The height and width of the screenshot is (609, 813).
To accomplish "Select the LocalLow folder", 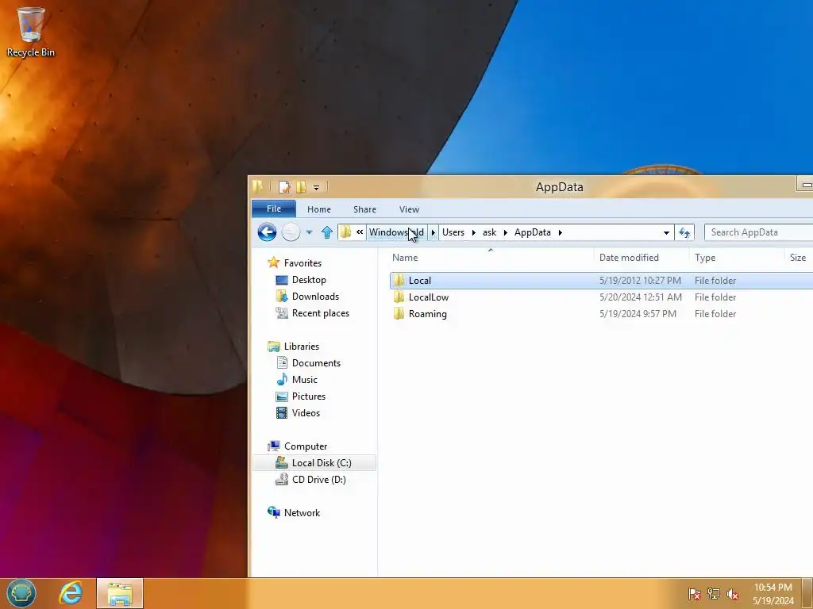I will pyautogui.click(x=602, y=297).
